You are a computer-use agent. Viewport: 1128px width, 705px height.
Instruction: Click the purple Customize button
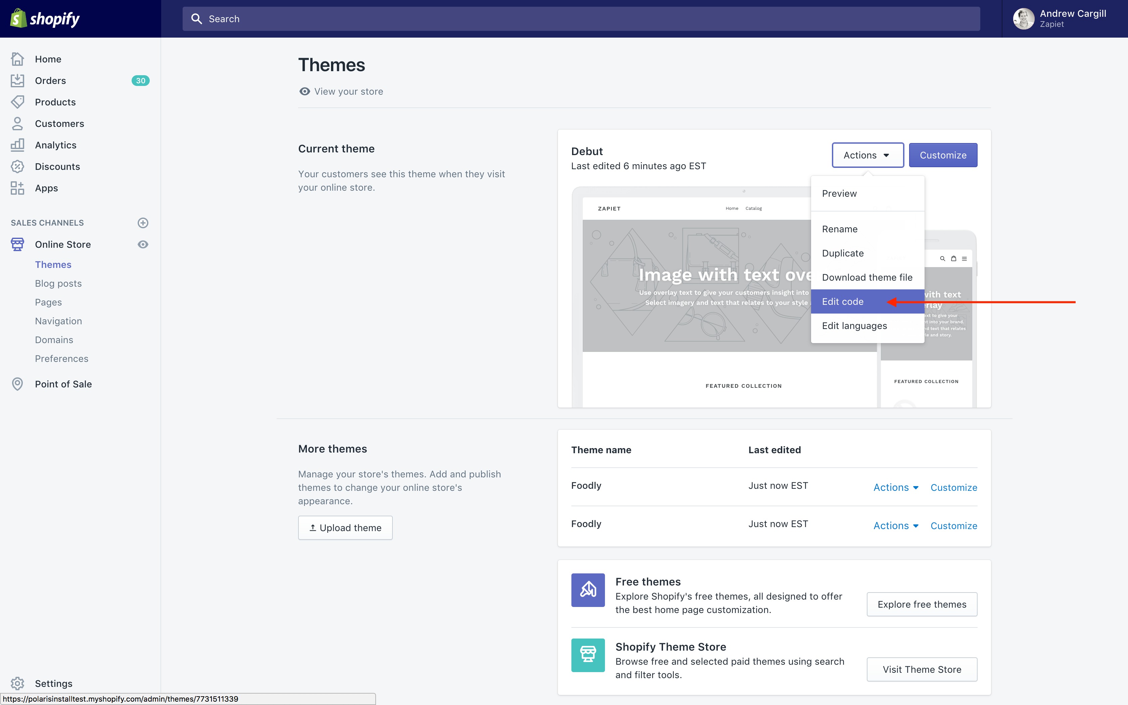pyautogui.click(x=942, y=155)
